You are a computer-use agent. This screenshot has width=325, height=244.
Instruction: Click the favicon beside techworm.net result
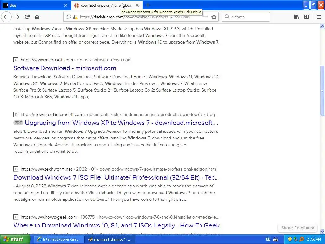16,169
